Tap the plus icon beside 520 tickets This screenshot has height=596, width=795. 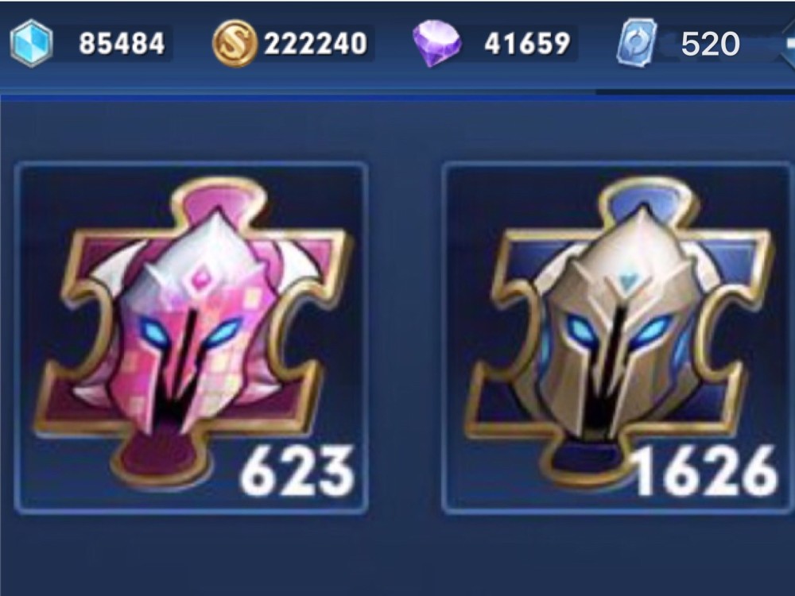coord(789,44)
